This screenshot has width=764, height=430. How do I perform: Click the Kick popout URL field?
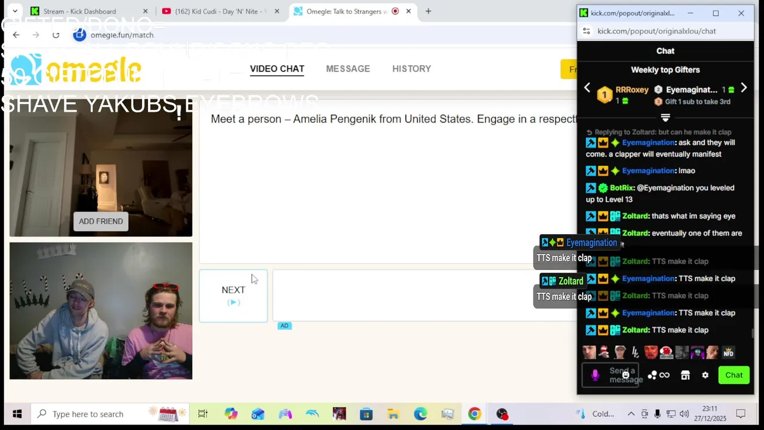[x=657, y=31]
